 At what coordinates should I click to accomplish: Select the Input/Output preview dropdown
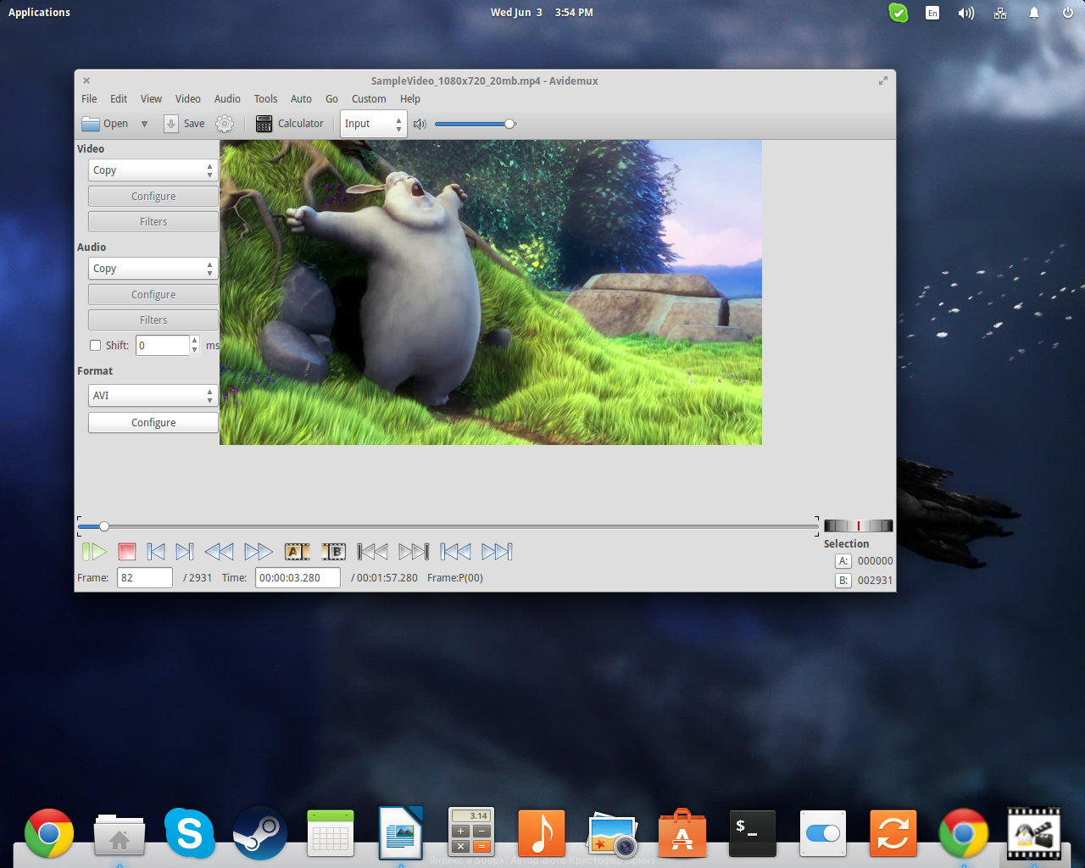point(374,124)
